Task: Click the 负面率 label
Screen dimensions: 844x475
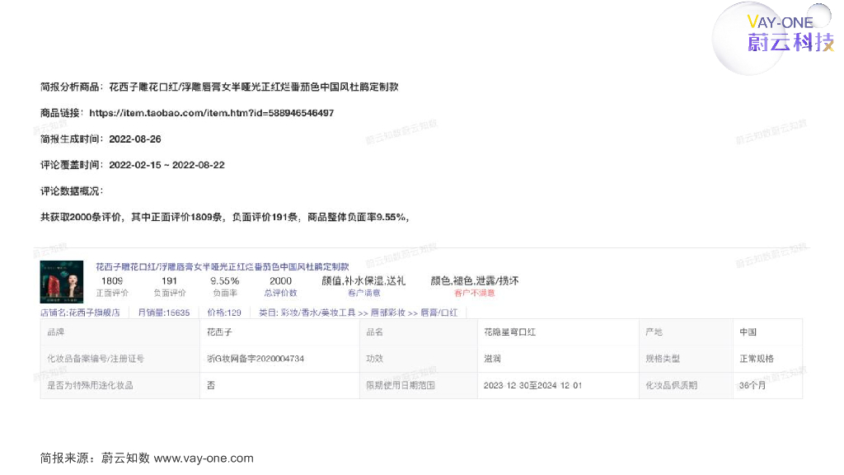Action: [x=224, y=293]
